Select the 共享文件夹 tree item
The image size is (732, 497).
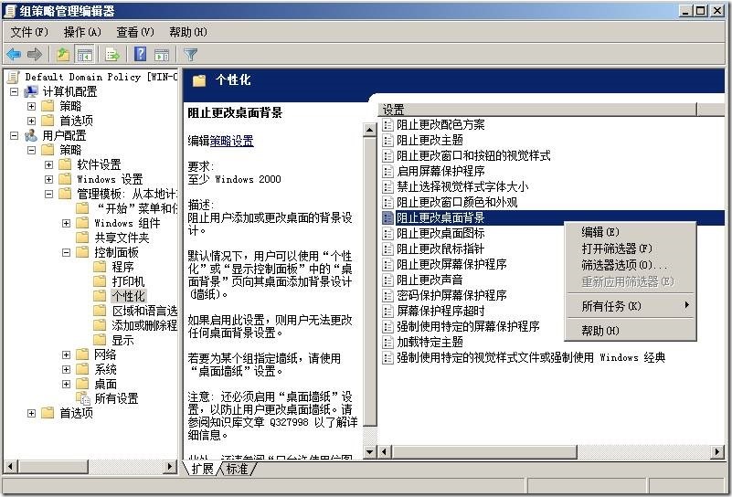point(122,238)
